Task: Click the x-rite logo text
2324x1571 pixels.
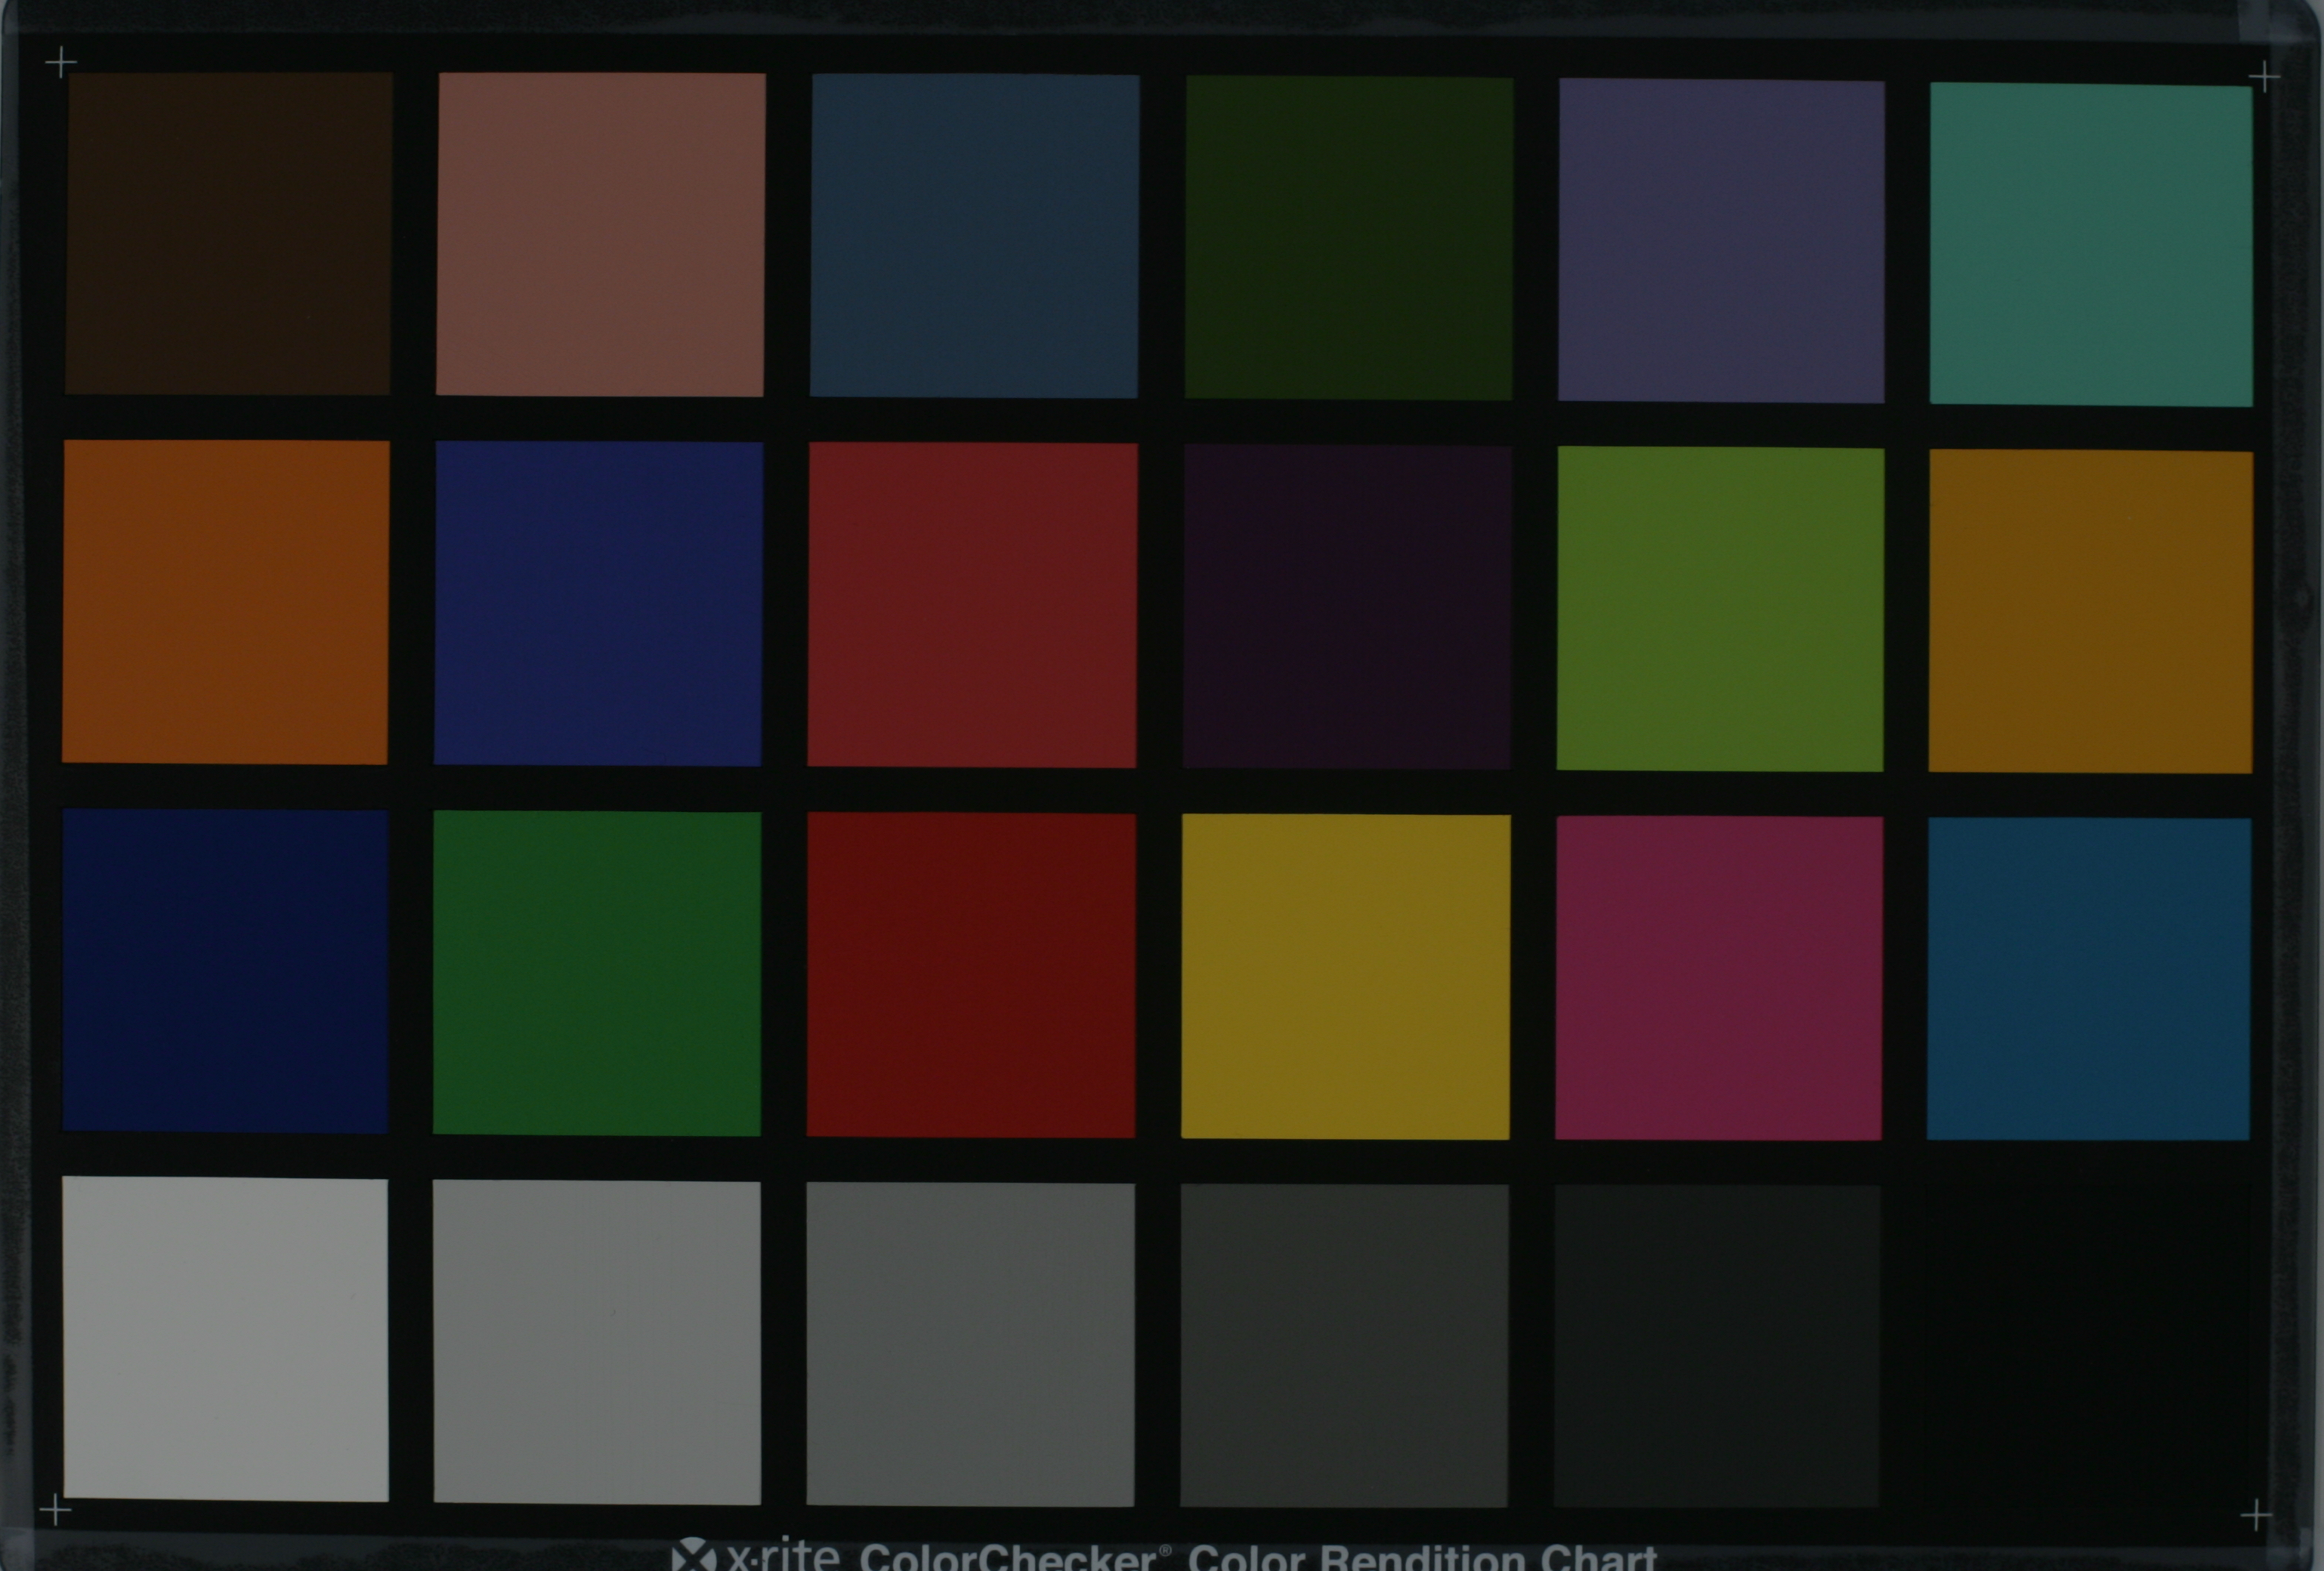Action: tap(755, 1554)
